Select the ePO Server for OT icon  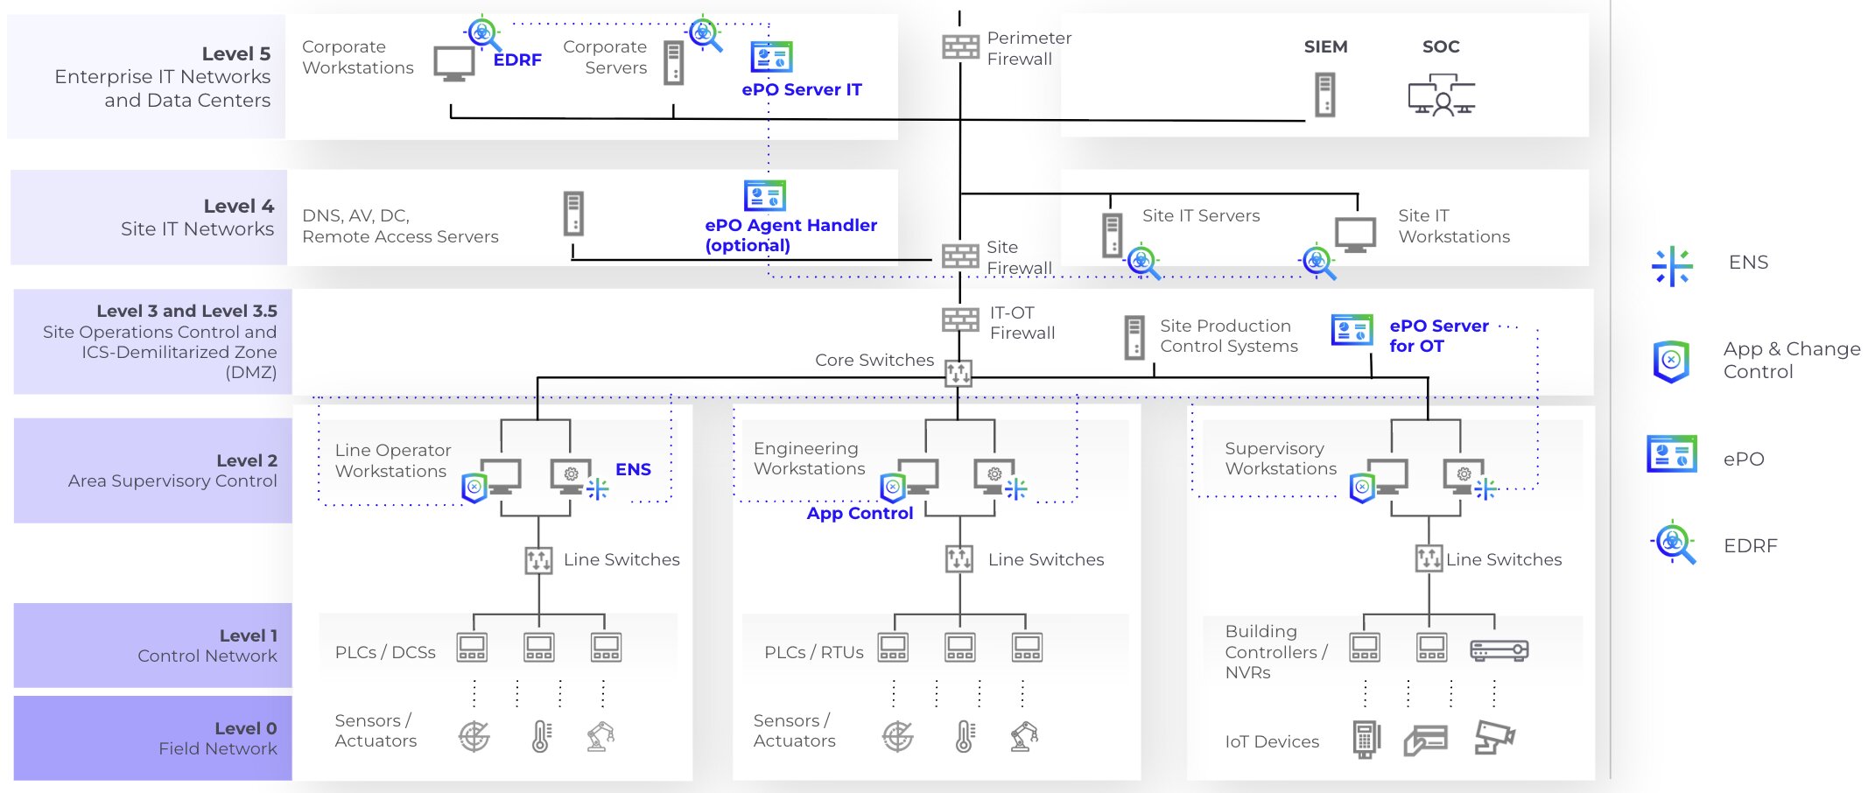point(1352,331)
